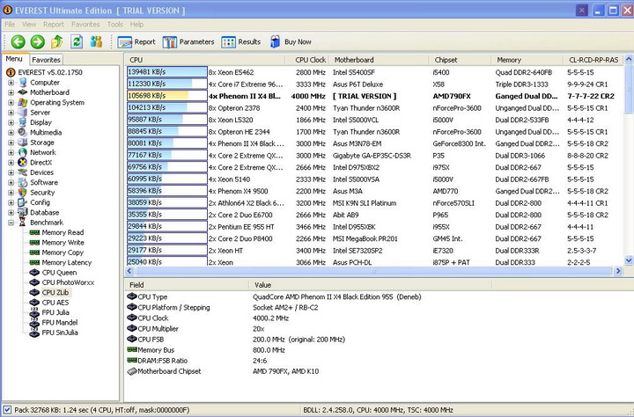634x417 pixels.
Task: Sort by the Chipset column header
Action: click(460, 60)
